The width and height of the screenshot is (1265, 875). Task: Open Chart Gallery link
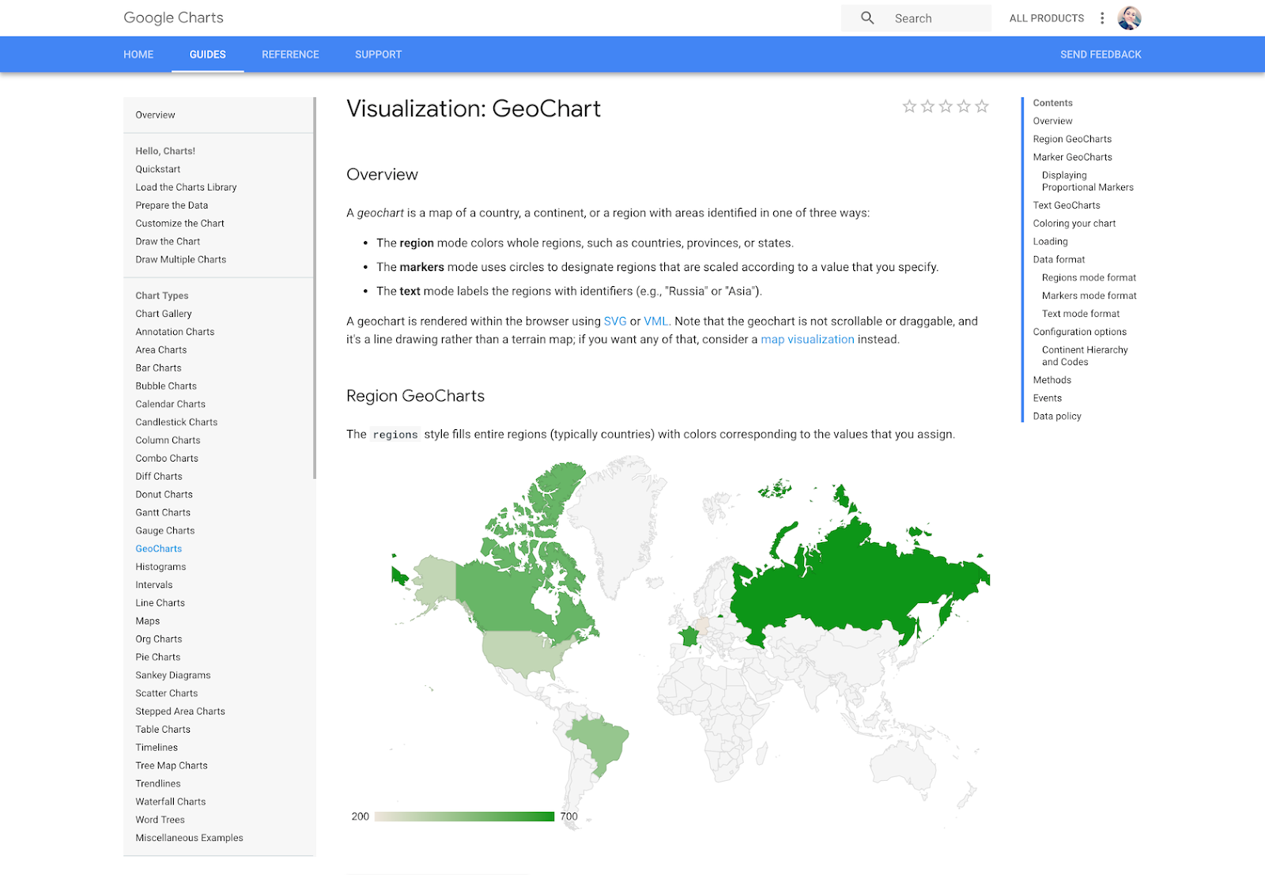click(163, 314)
